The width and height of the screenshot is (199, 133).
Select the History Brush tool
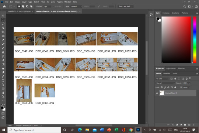[x=3, y=56]
